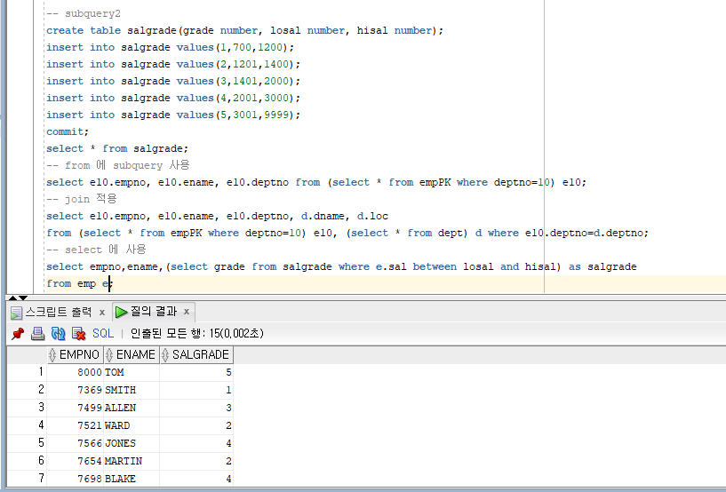Select row number 5 in the result grid

[x=28, y=443]
